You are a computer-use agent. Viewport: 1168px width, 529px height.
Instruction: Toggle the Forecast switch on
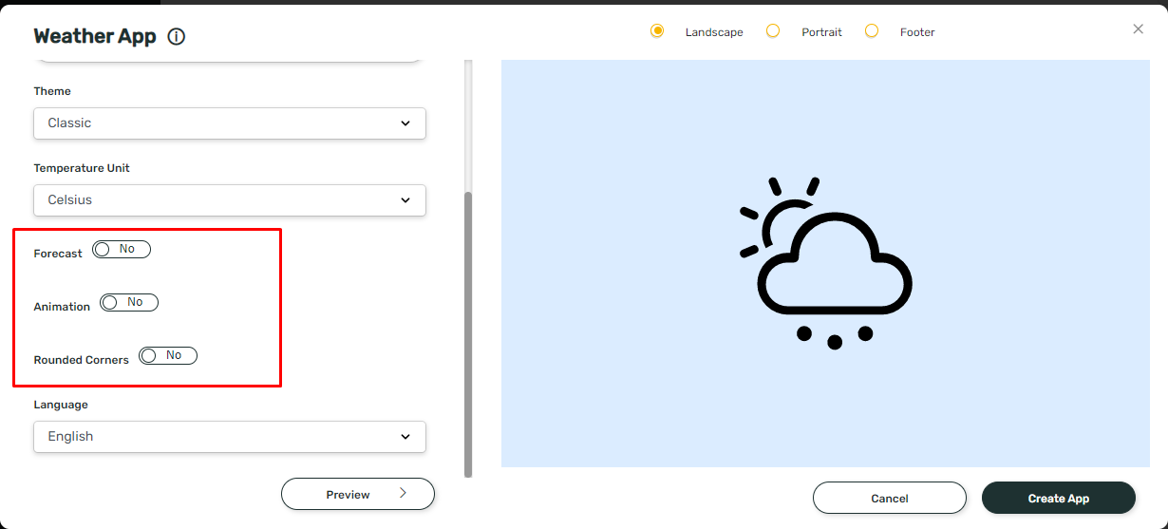[x=122, y=250]
